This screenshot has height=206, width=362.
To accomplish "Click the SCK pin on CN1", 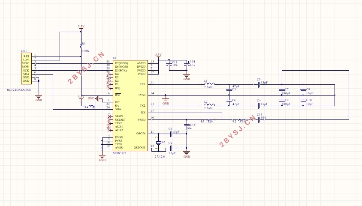I will [26, 71].
